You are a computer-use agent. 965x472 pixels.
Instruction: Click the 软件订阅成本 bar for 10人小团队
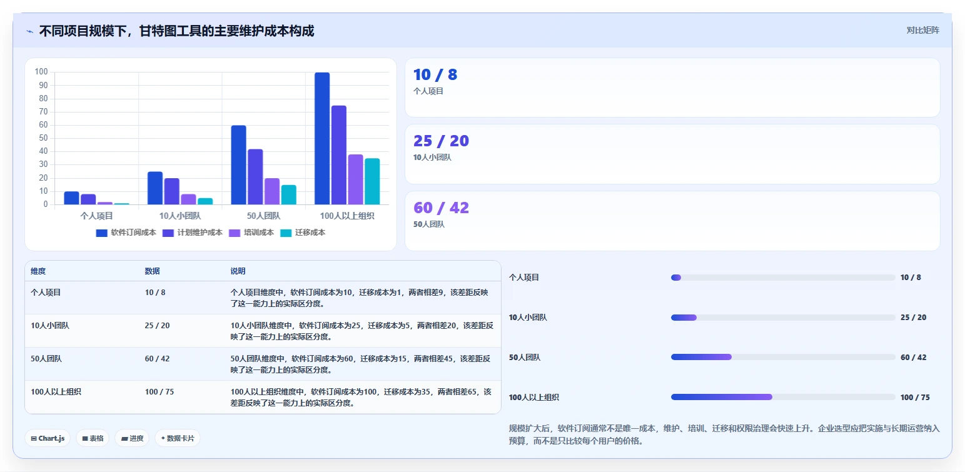click(x=155, y=188)
